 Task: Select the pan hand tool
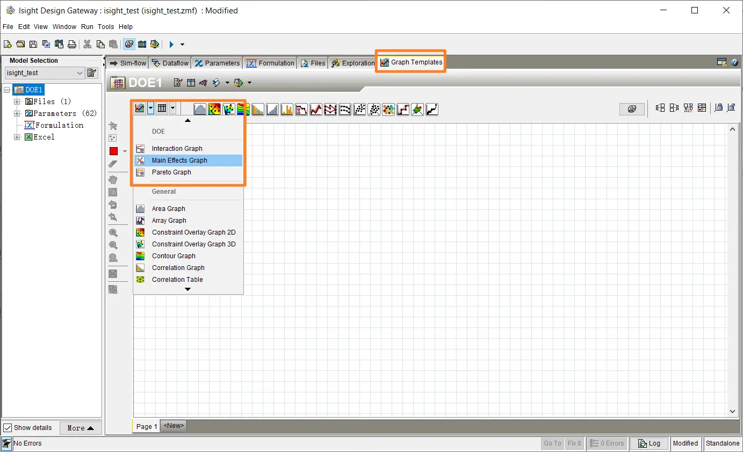click(x=113, y=179)
